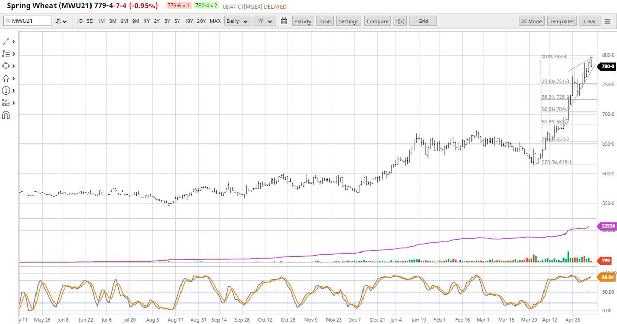Open chart Settings
Viewport: 617px width, 324px height.
click(x=349, y=21)
